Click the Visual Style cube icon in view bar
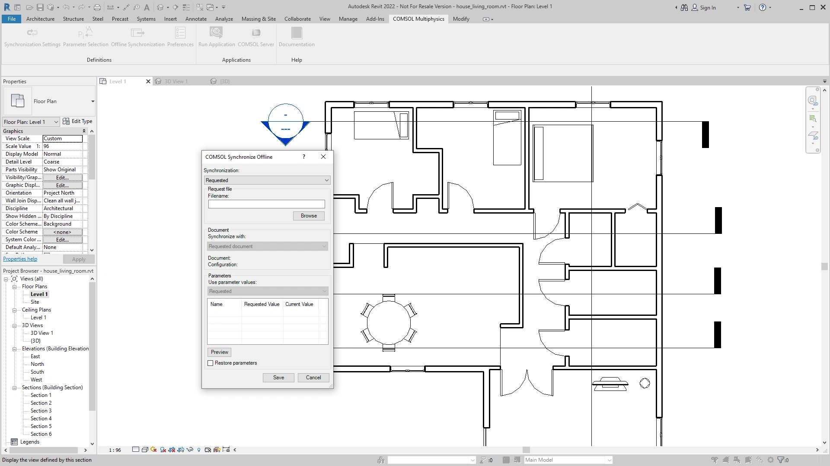This screenshot has width=830, height=466. point(145,450)
